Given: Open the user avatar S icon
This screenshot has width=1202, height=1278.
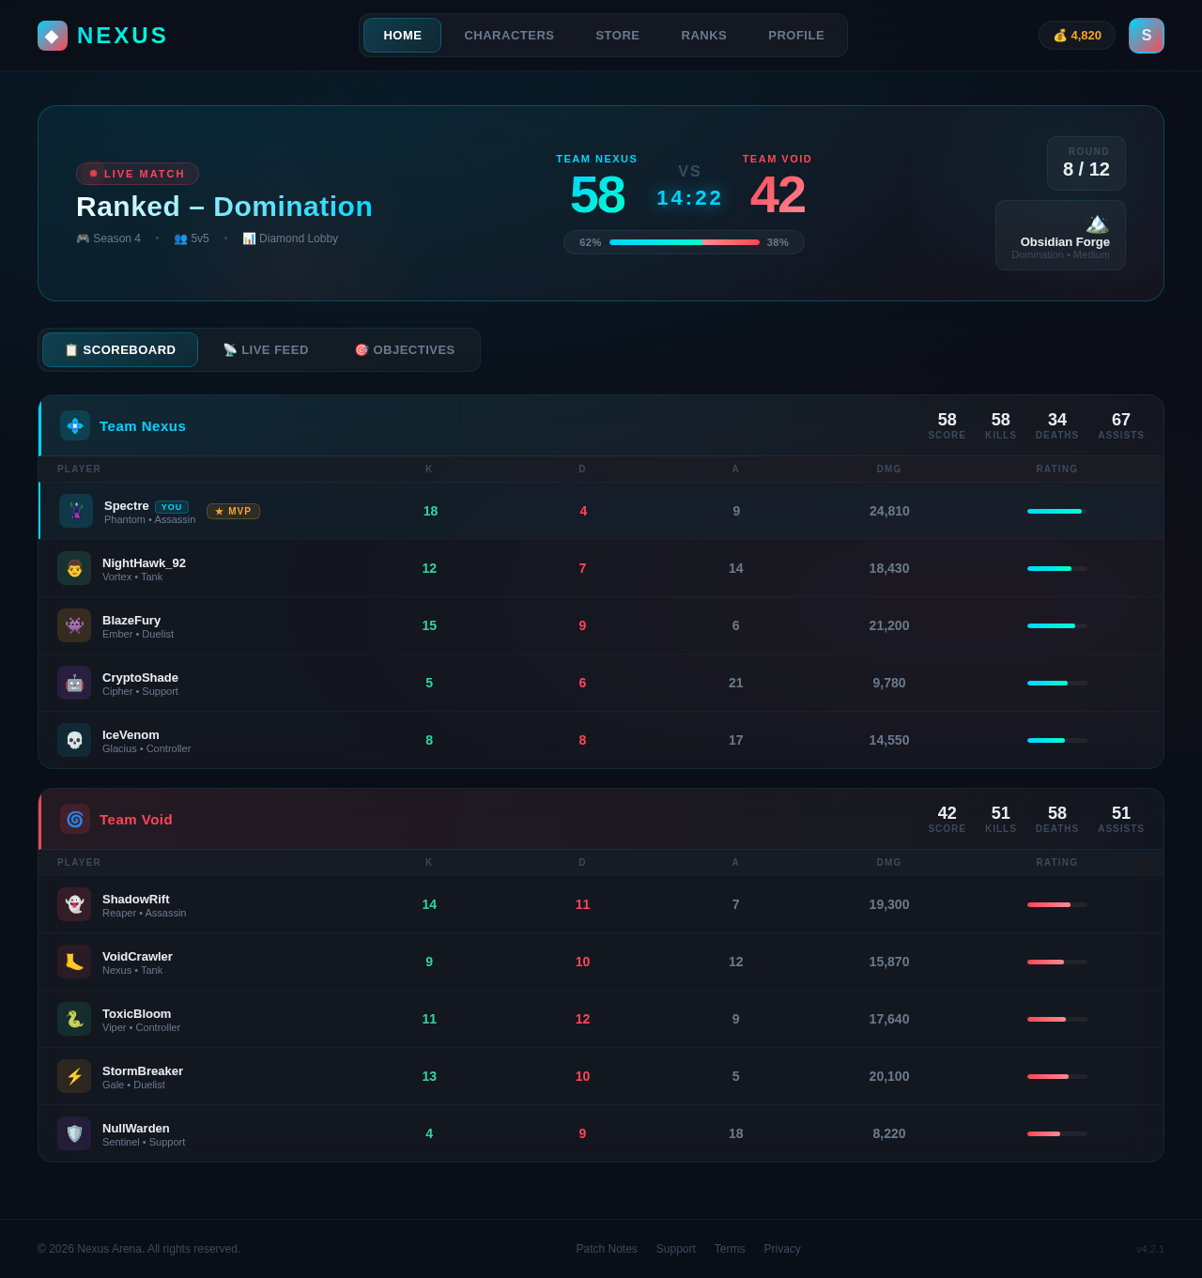Looking at the screenshot, I should 1146,36.
